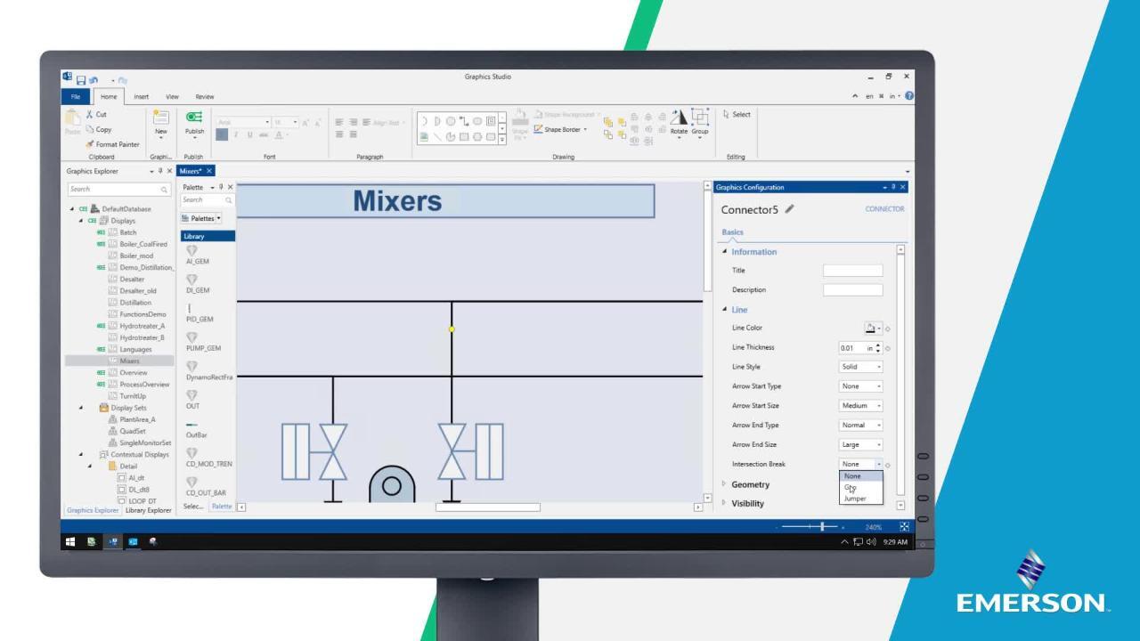Open the Rotate tool
Screen dimensions: 1140x641
(679, 118)
